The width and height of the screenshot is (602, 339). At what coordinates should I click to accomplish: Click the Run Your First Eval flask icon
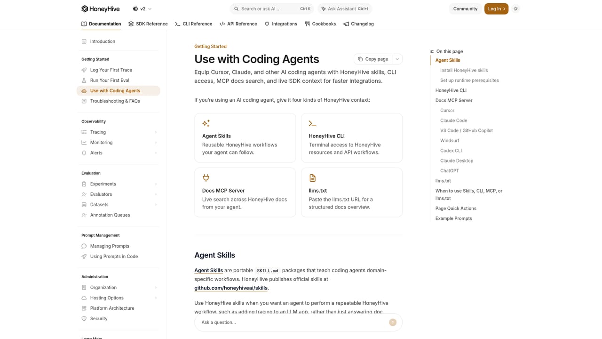[84, 80]
